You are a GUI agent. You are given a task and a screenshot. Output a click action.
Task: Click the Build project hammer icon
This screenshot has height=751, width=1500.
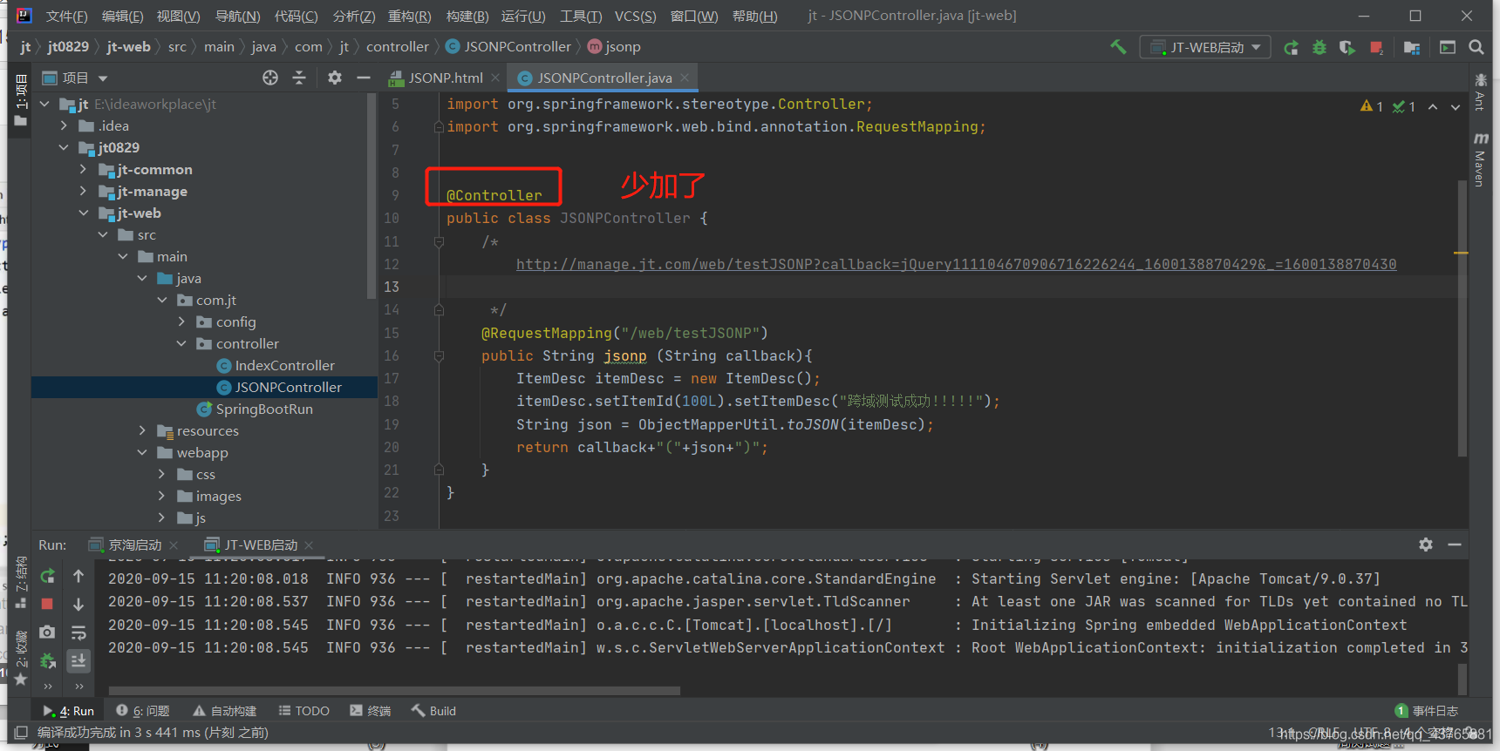click(x=1118, y=47)
